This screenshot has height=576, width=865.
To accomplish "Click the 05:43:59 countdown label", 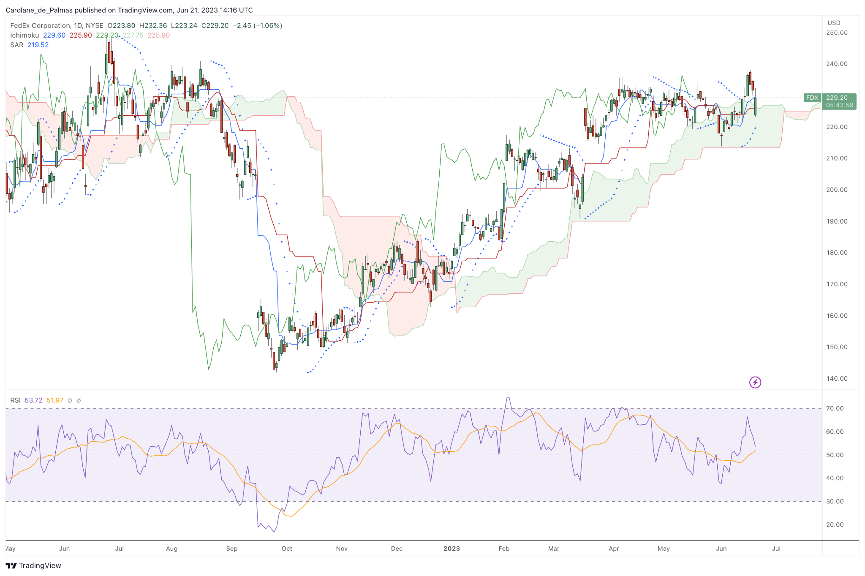I will pos(839,105).
